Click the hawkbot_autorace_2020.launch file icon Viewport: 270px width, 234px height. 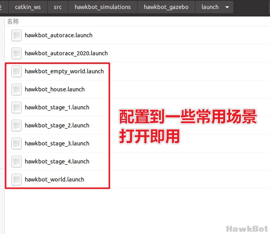click(17, 53)
